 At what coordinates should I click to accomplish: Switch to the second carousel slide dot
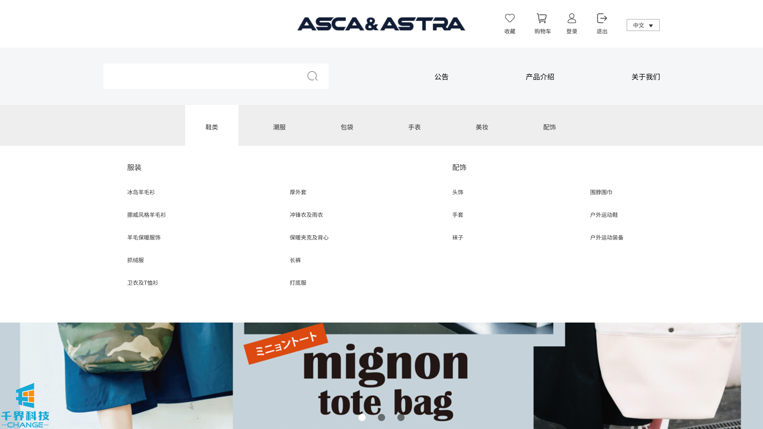coord(381,417)
